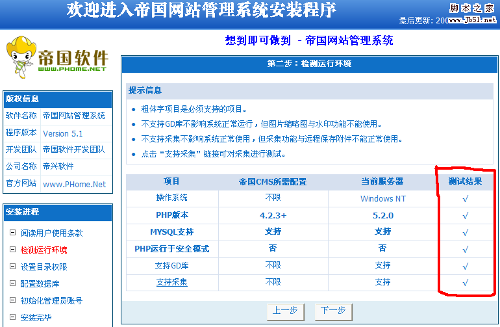This screenshot has height=327, width=500.
Task: Click the box icon beside 初始化管理员账号
Action: coord(12,300)
